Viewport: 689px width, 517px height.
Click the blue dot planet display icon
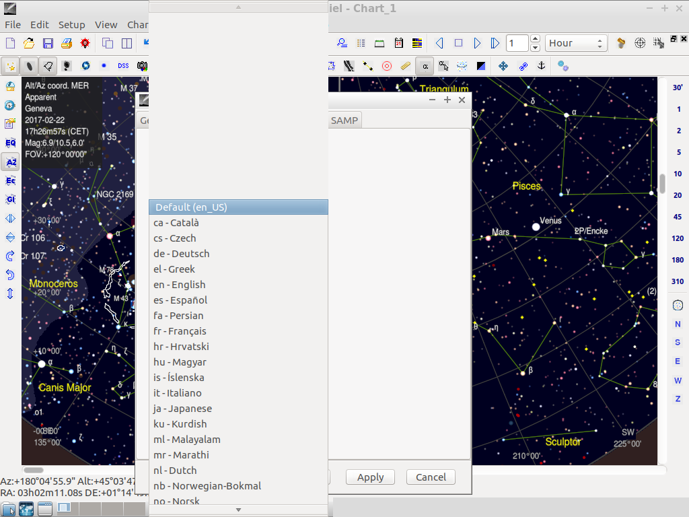[104, 66]
